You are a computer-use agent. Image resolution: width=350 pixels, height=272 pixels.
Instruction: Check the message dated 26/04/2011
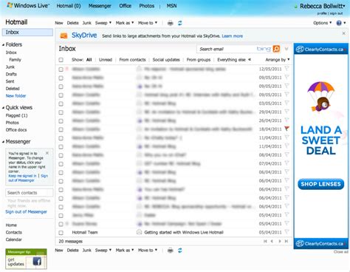point(61,121)
